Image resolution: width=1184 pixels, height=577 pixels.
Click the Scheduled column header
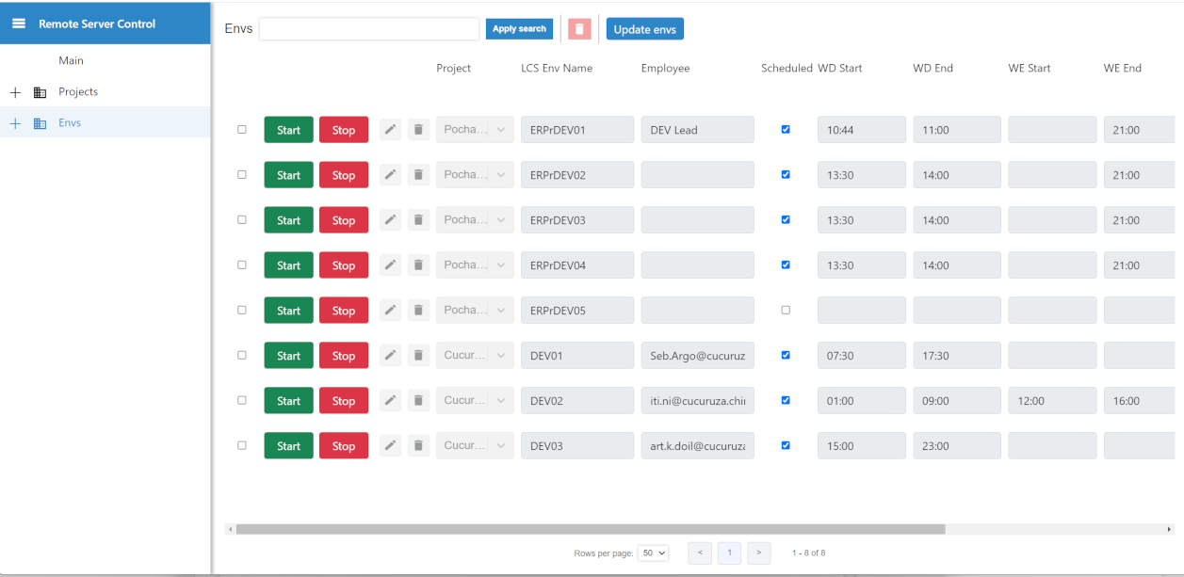click(787, 68)
